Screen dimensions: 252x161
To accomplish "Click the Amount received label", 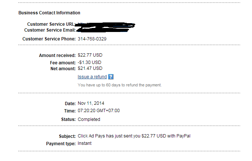I will 57,56.
